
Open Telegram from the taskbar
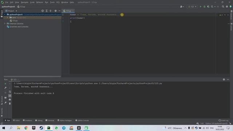(x=64, y=128)
